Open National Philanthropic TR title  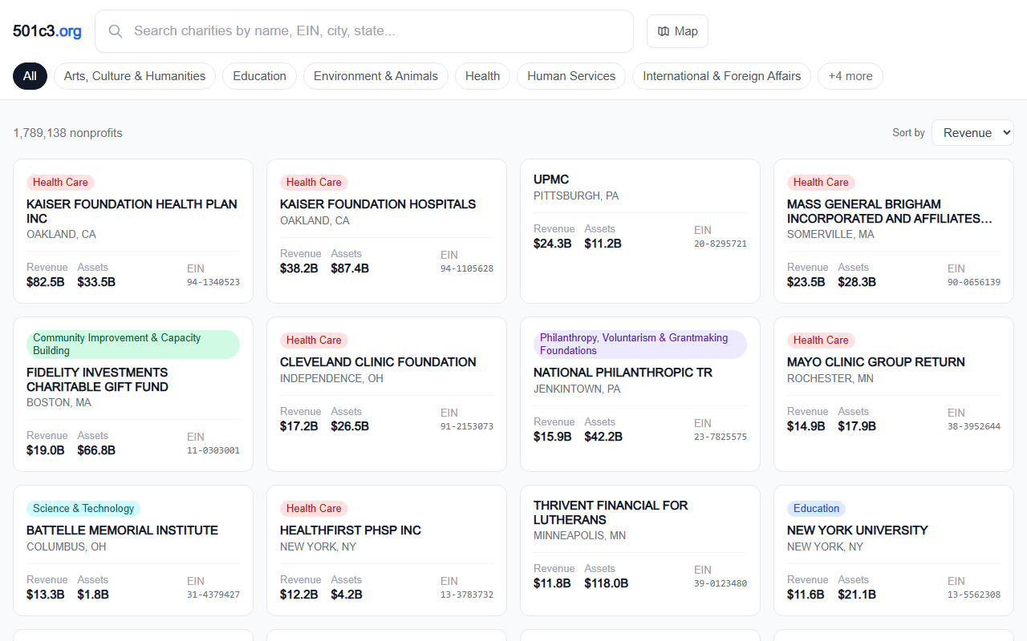[623, 373]
